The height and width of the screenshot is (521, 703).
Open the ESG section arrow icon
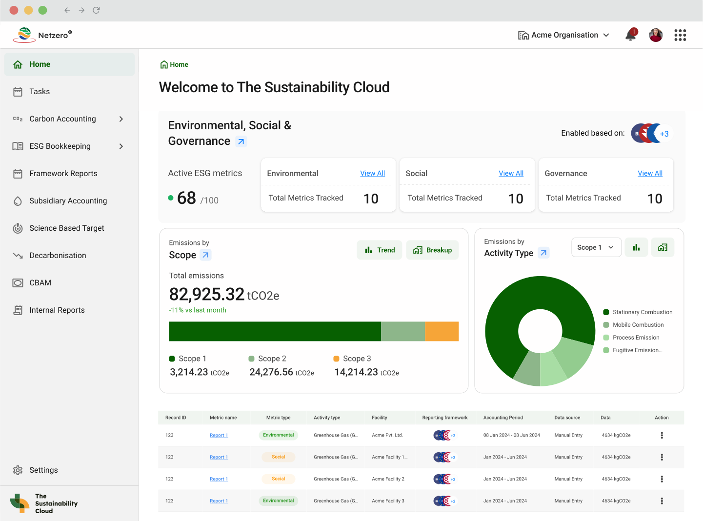click(241, 141)
